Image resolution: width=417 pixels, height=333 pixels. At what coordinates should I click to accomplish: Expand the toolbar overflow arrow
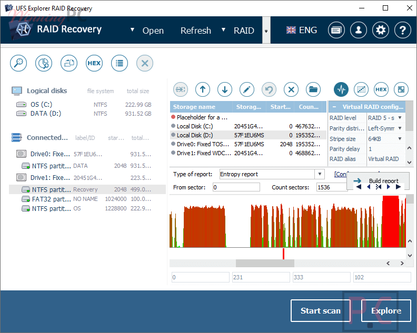[x=266, y=31]
